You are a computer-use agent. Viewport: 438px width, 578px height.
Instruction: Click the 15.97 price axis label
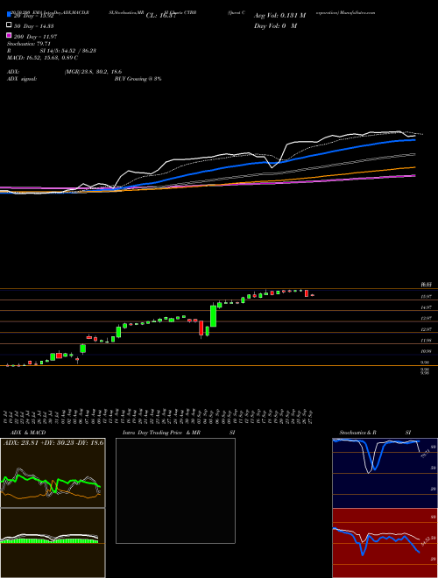pos(426,296)
